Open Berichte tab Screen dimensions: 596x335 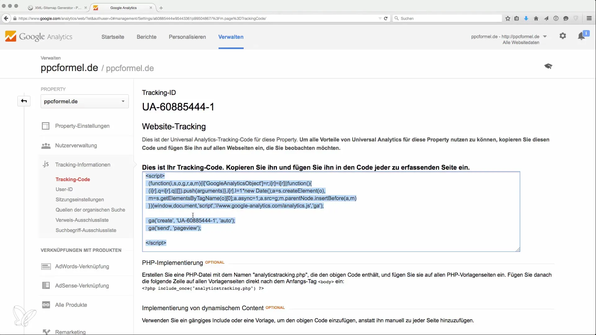147,37
